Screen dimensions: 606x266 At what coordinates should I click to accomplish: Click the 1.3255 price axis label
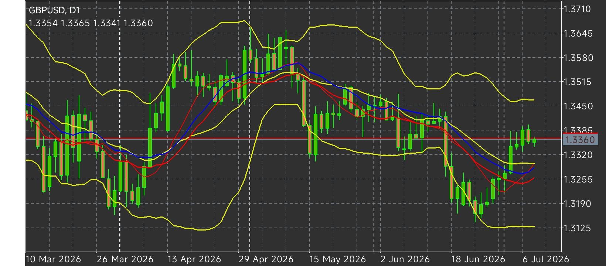pyautogui.click(x=579, y=179)
